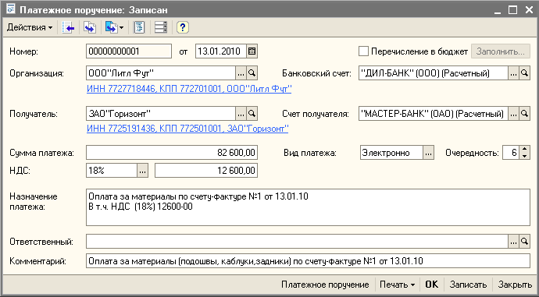Image resolution: width=539 pixels, height=297 pixels.
Task: Open the help question mark icon
Action: click(183, 27)
